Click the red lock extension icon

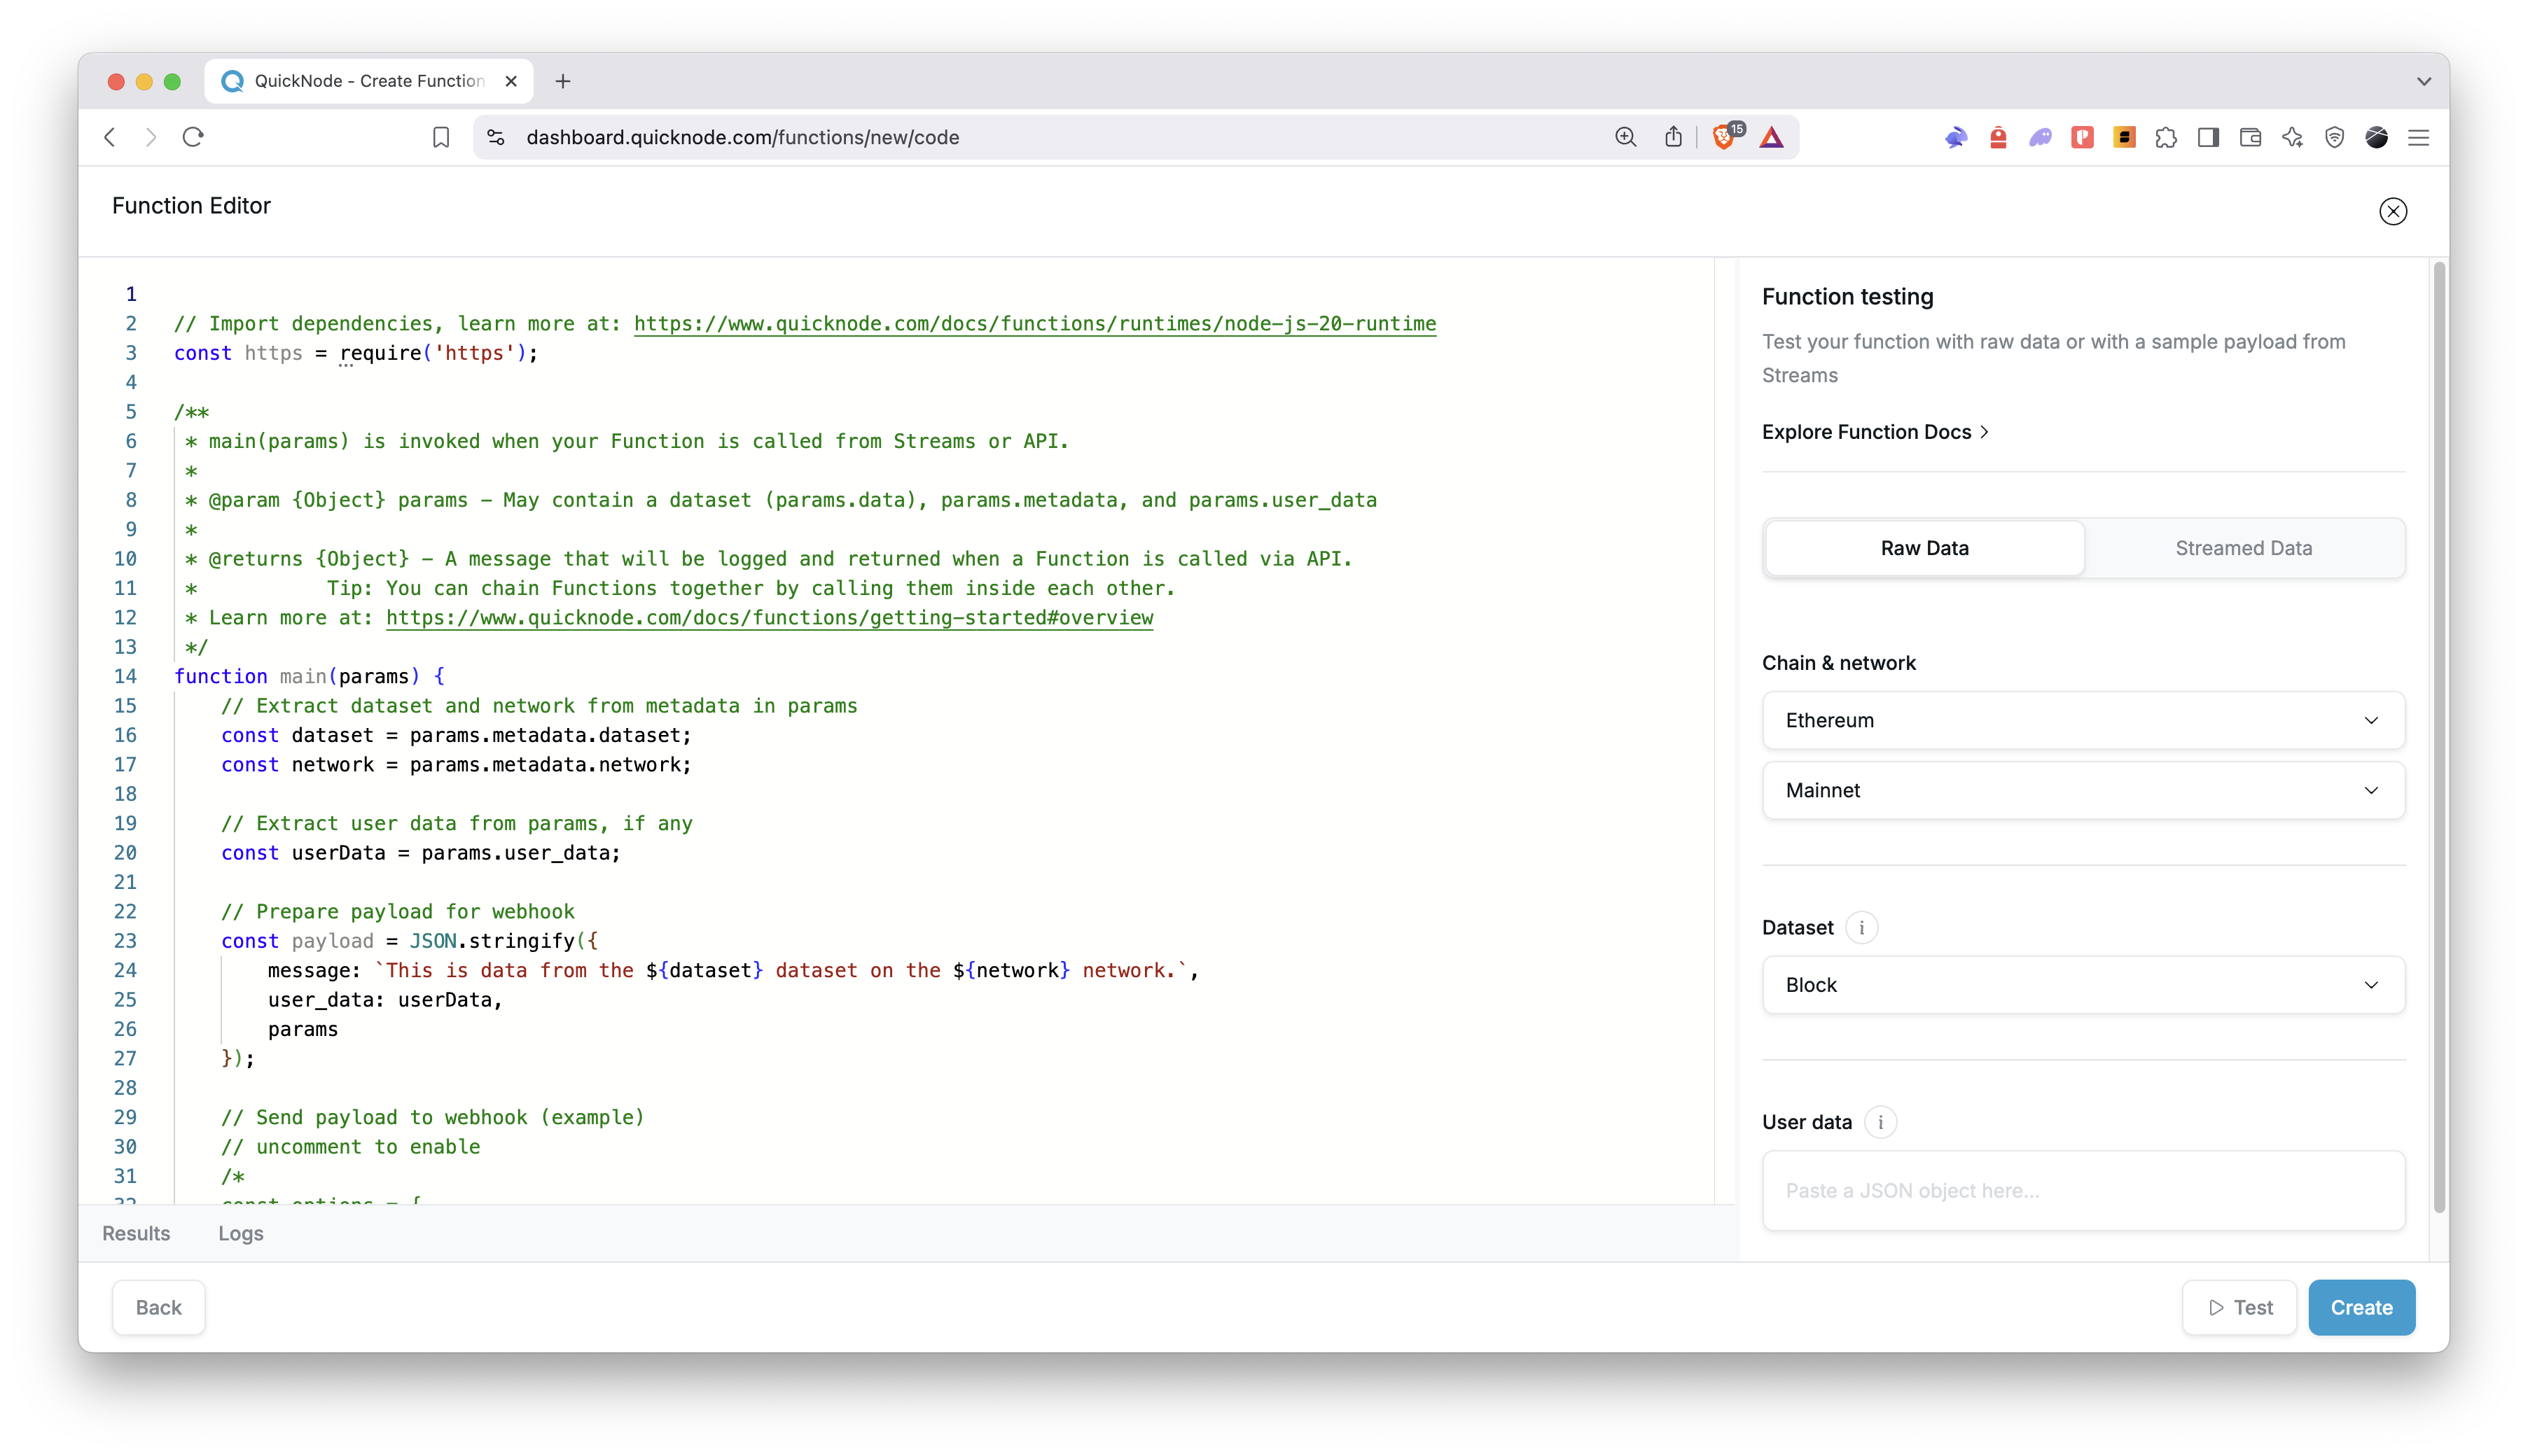coord(1998,137)
